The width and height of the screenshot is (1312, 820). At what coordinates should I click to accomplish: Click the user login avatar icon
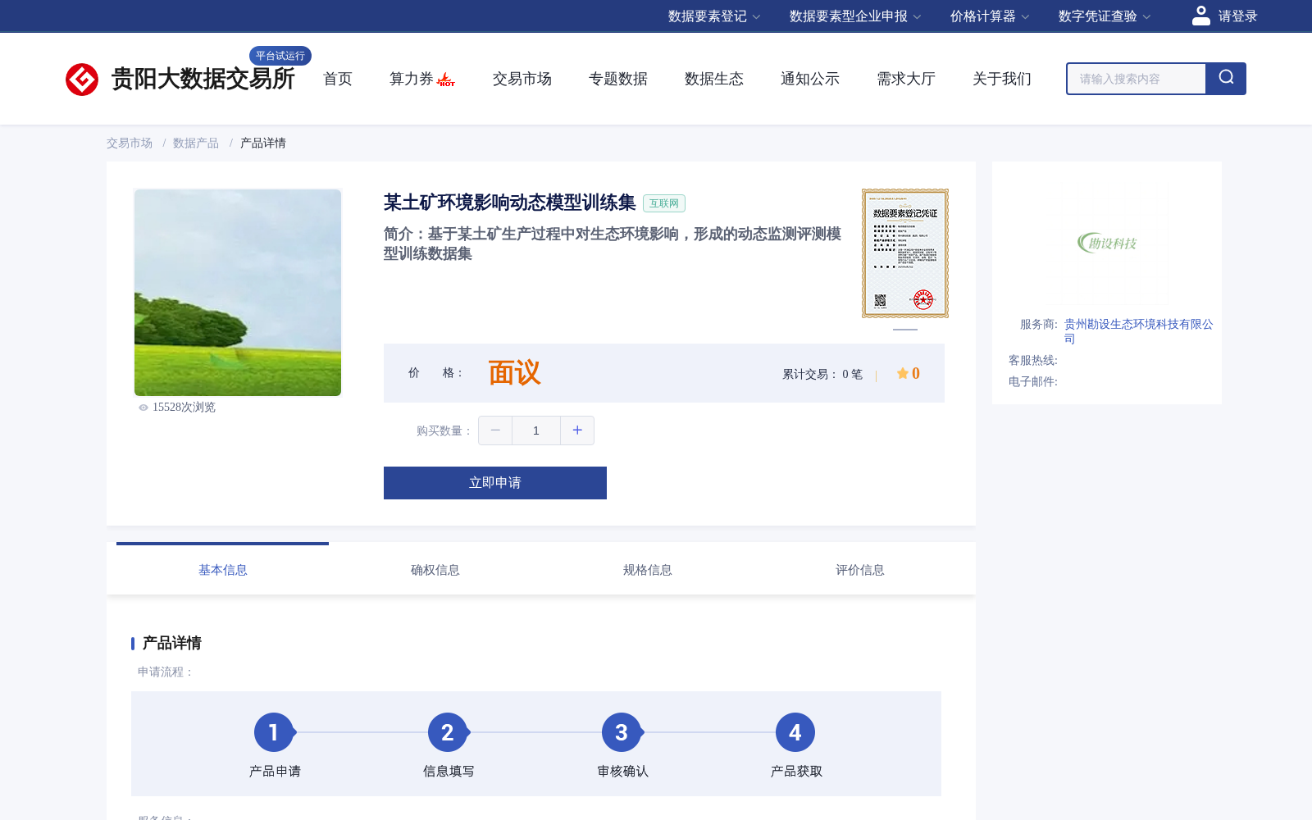coord(1201,16)
